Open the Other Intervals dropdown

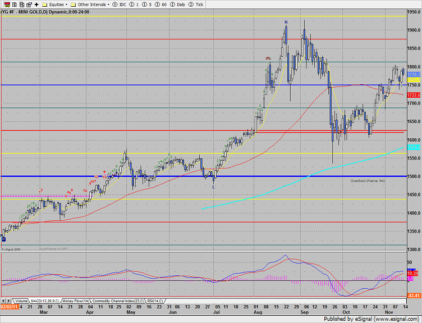[90, 4]
